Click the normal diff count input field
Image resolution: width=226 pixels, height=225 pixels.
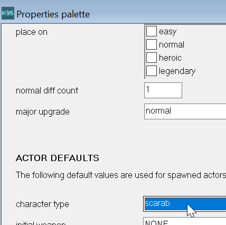coord(163,90)
